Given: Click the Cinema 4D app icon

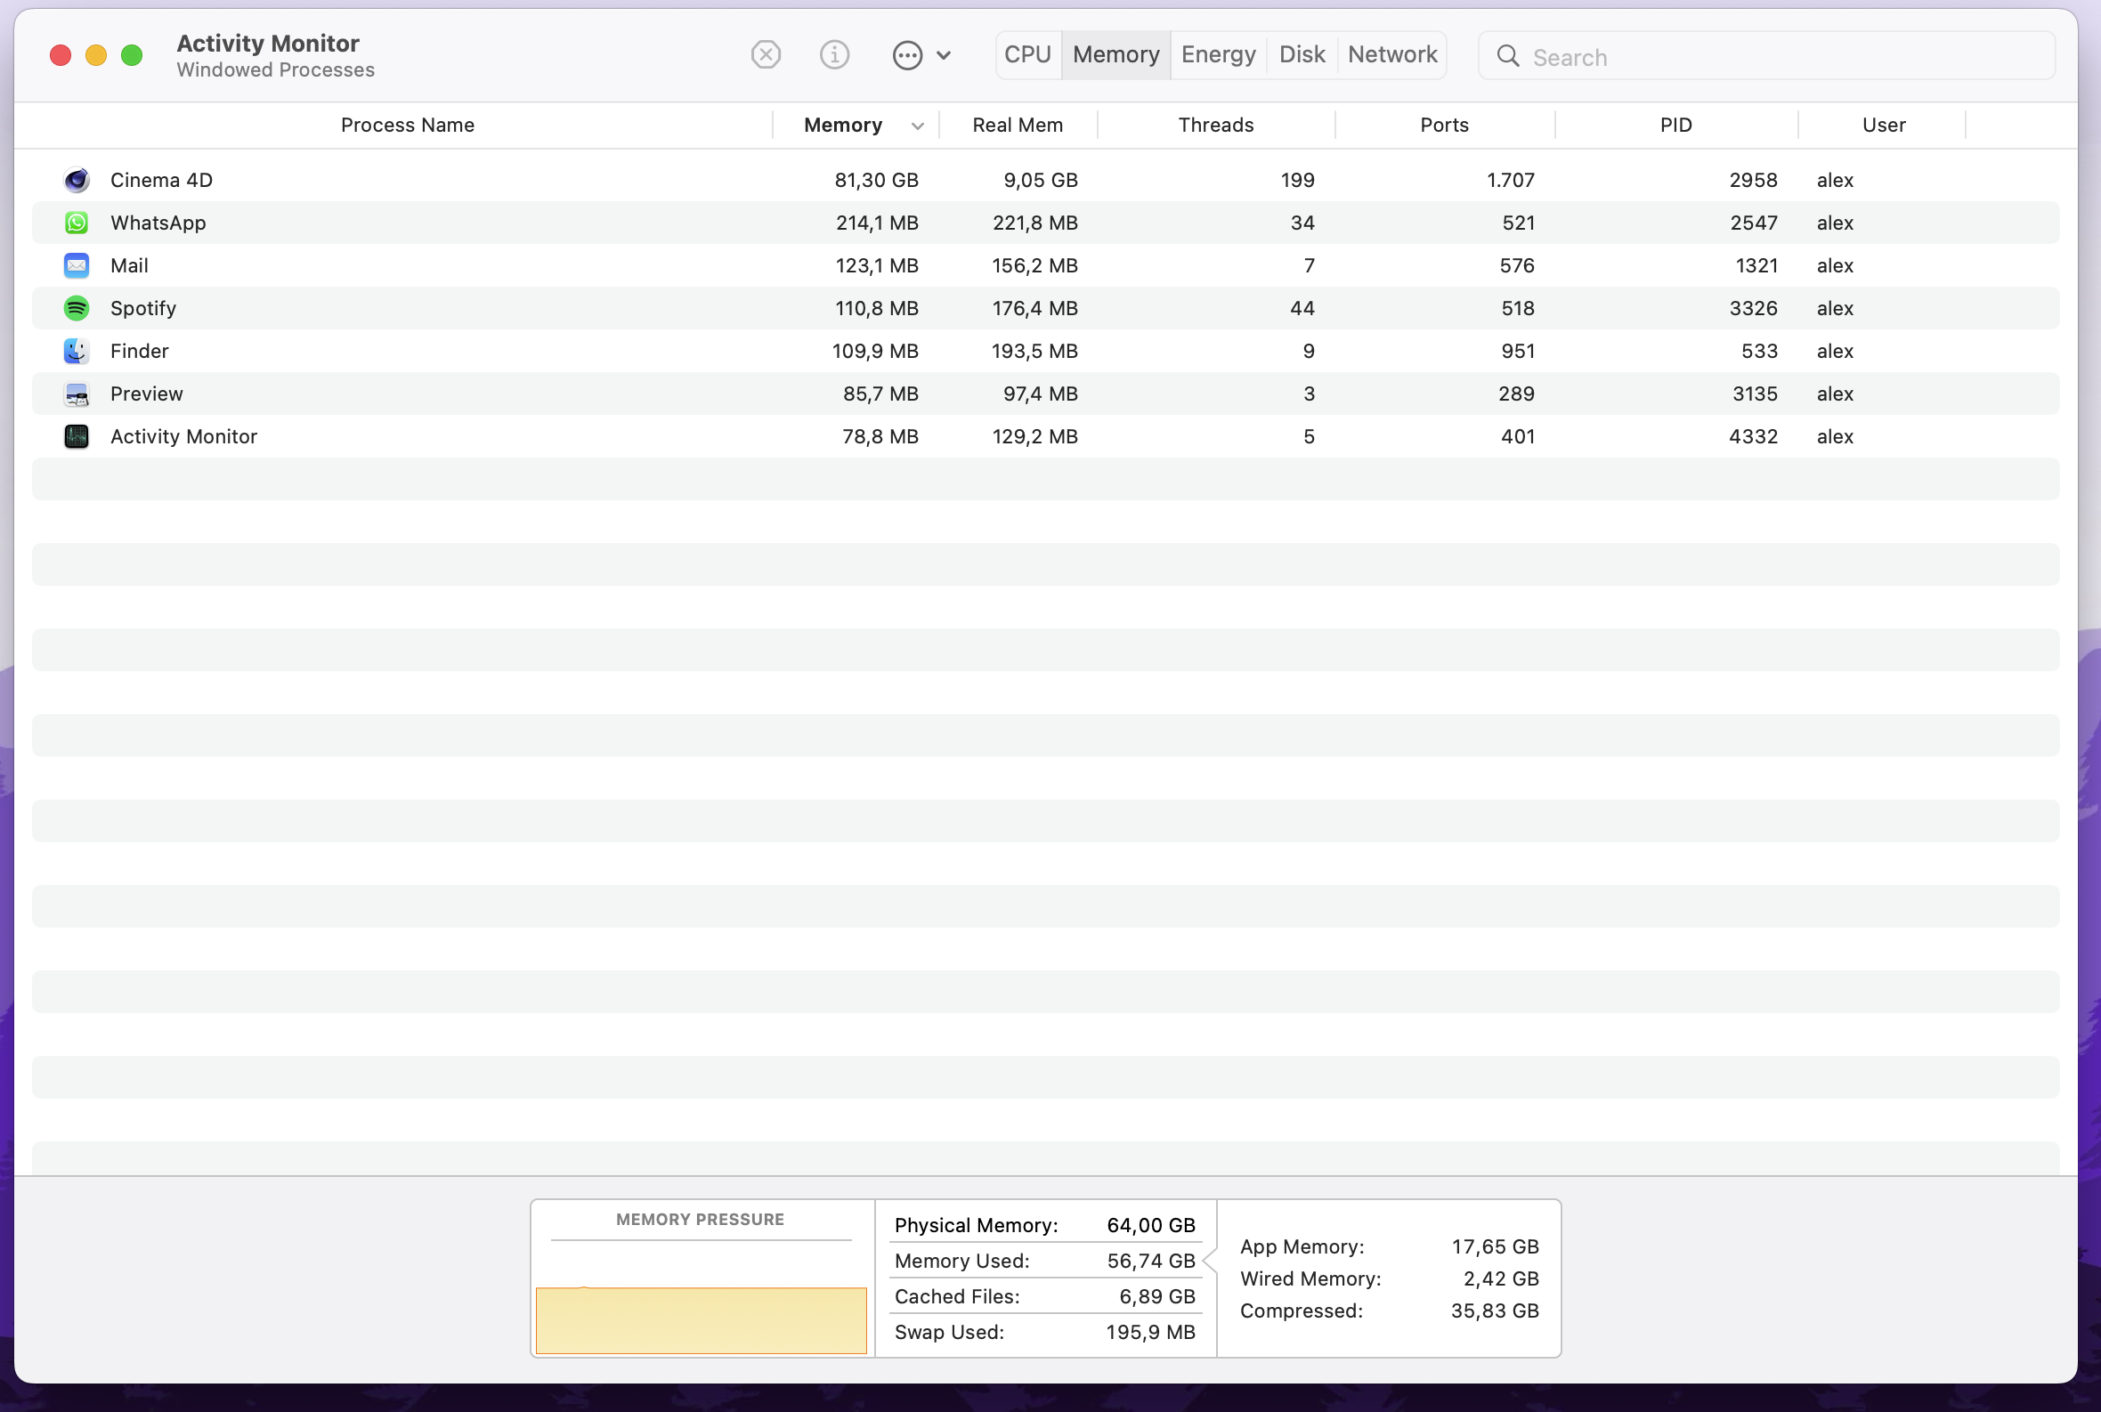Looking at the screenshot, I should point(77,180).
